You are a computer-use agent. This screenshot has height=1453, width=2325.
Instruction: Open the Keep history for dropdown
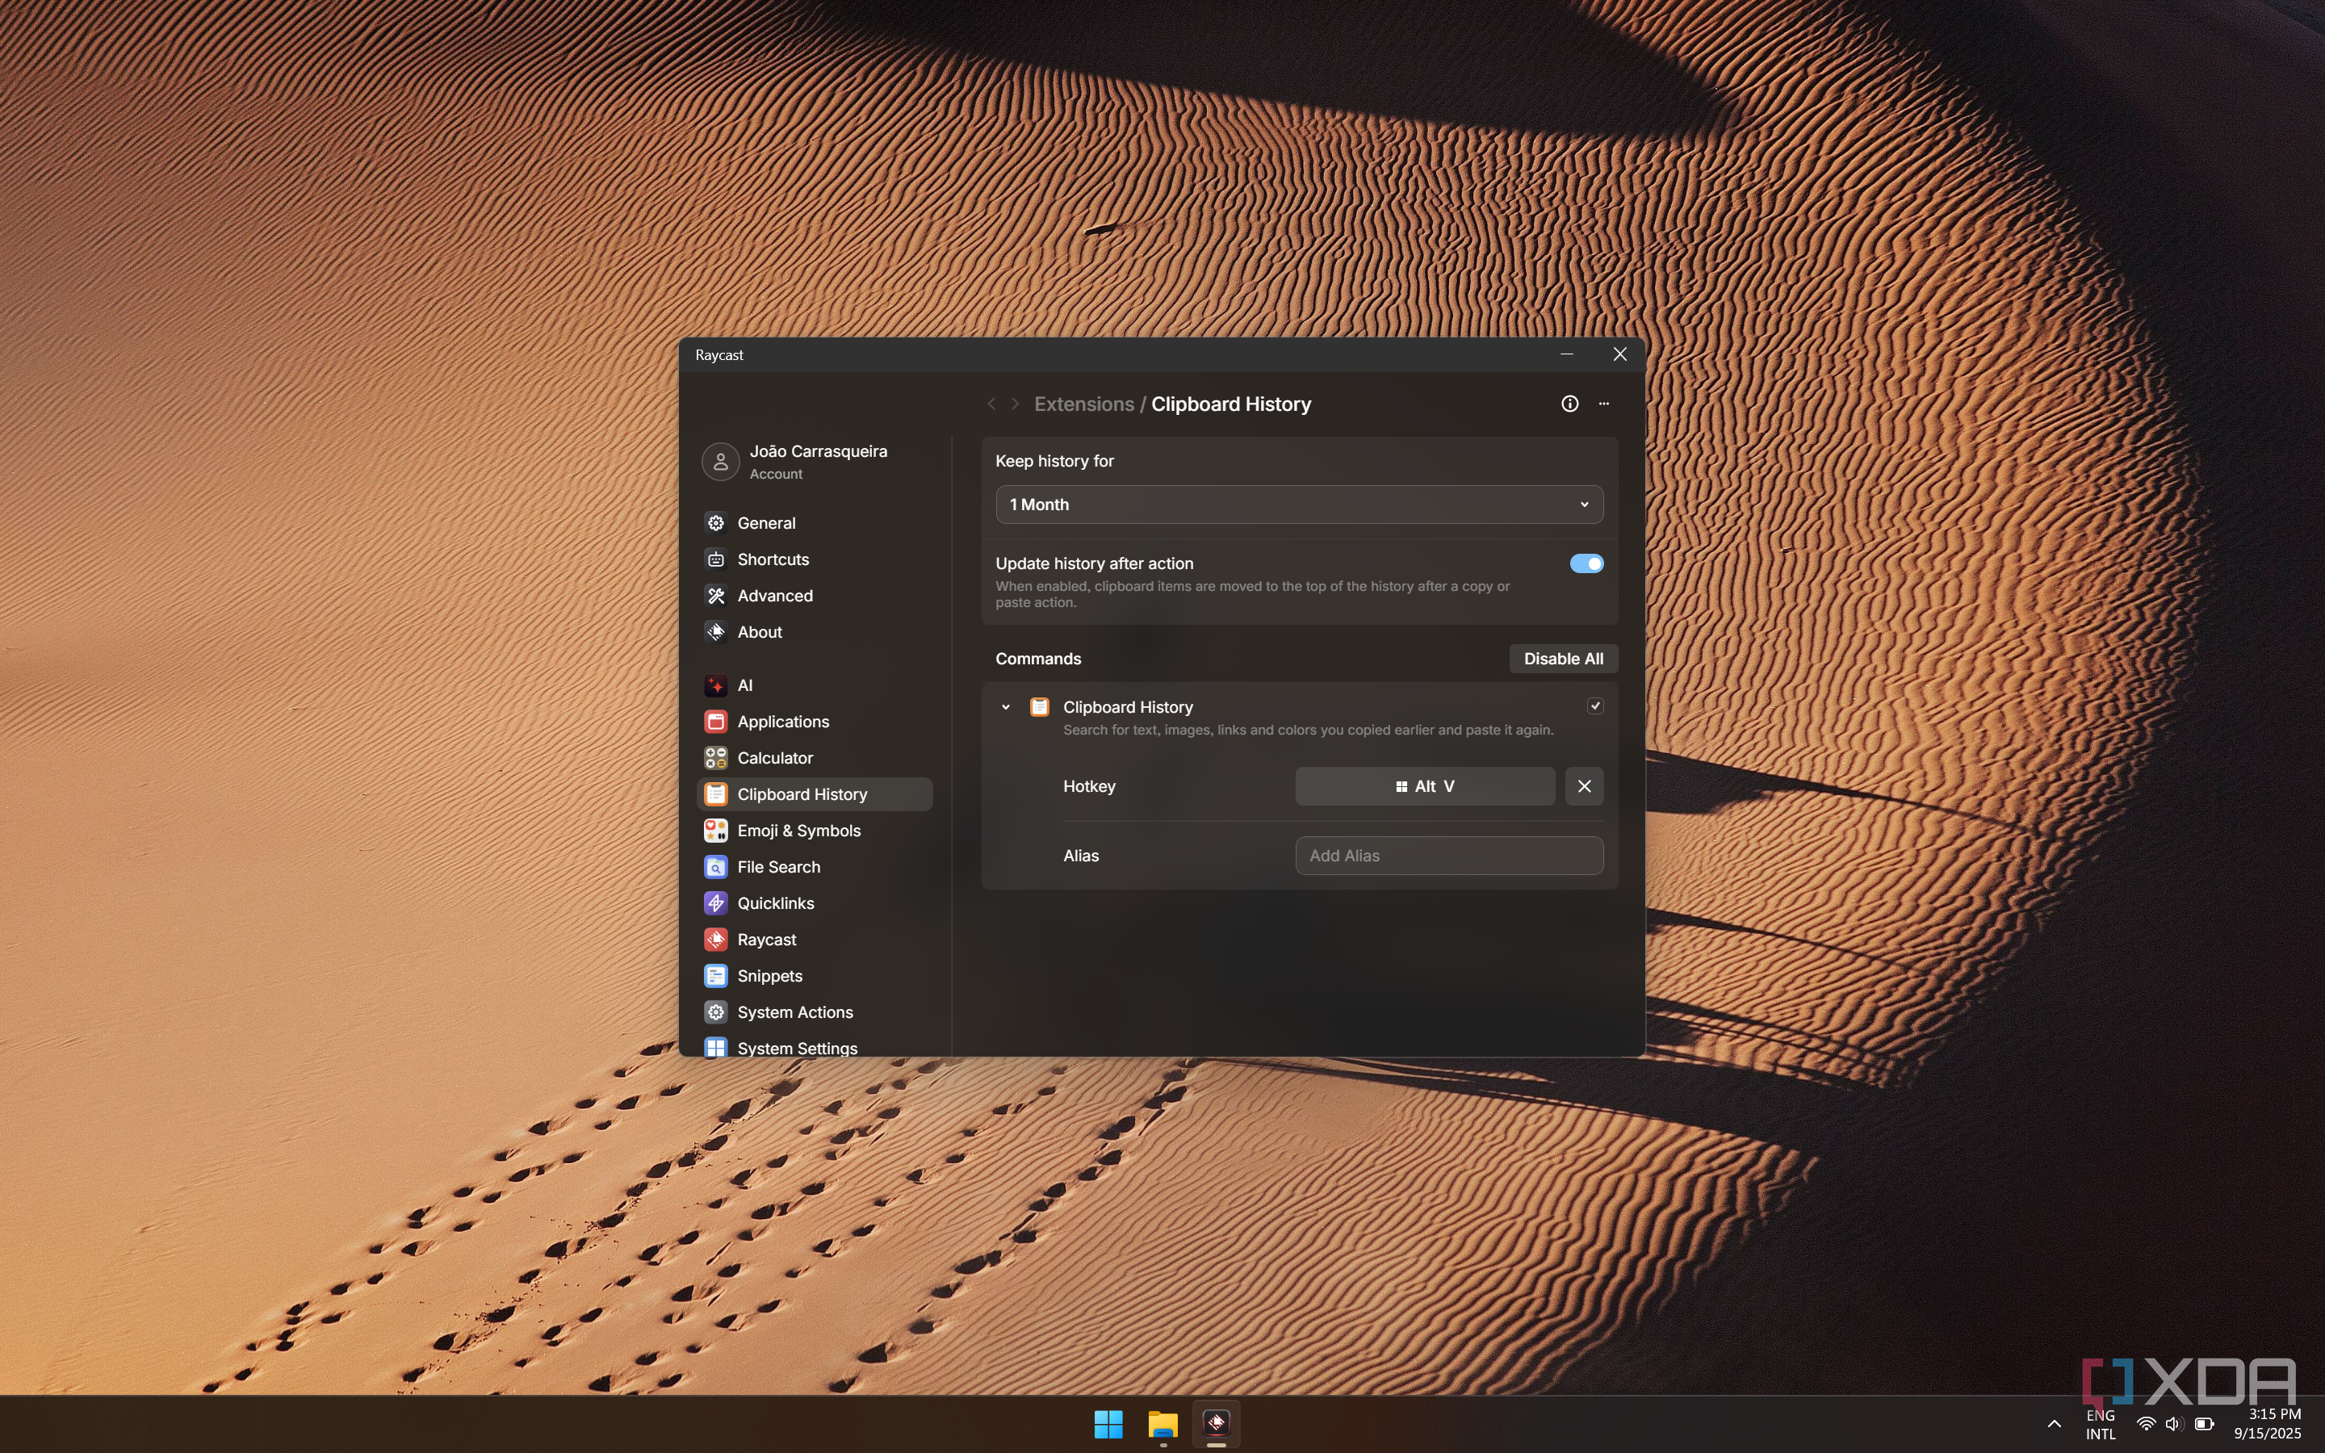[x=1299, y=505]
